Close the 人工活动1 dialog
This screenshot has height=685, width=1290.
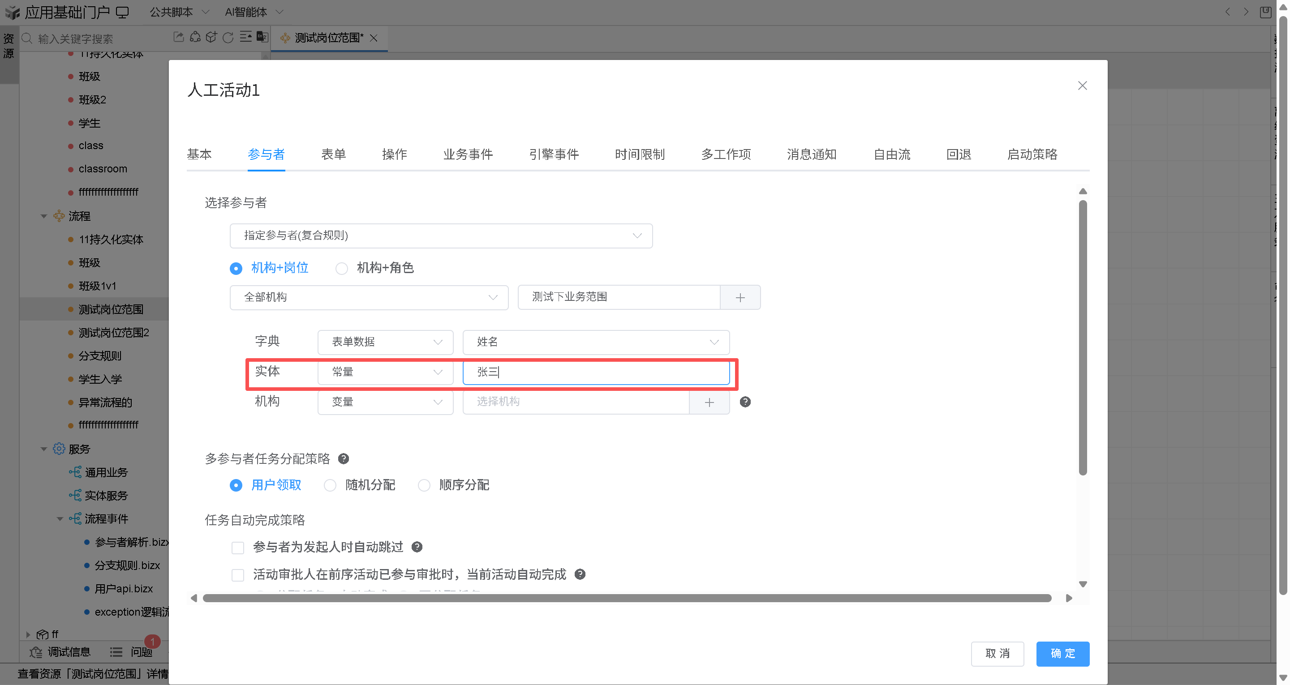coord(1082,86)
